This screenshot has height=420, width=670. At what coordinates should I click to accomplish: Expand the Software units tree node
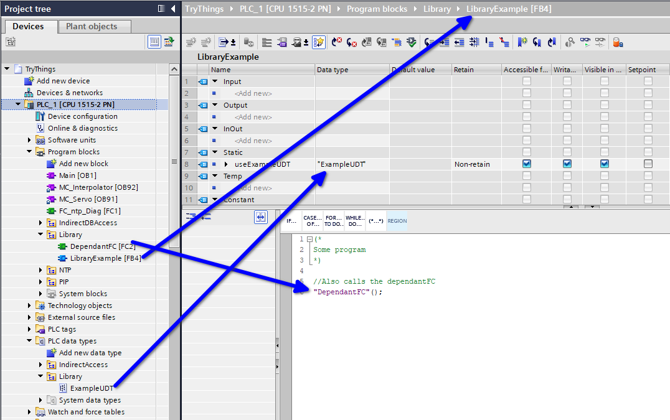click(29, 140)
